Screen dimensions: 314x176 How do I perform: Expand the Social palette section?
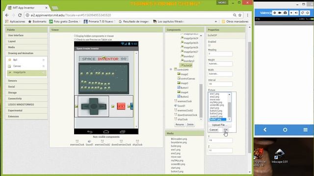pos(26,87)
